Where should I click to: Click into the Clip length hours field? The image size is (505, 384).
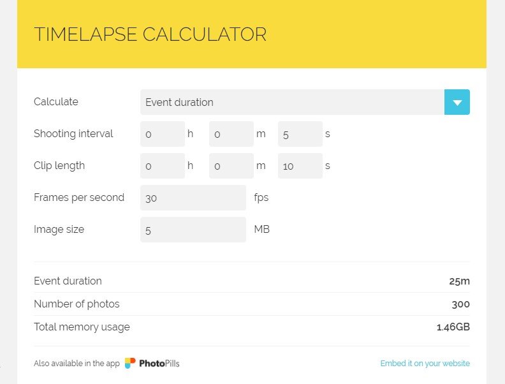[x=162, y=166]
